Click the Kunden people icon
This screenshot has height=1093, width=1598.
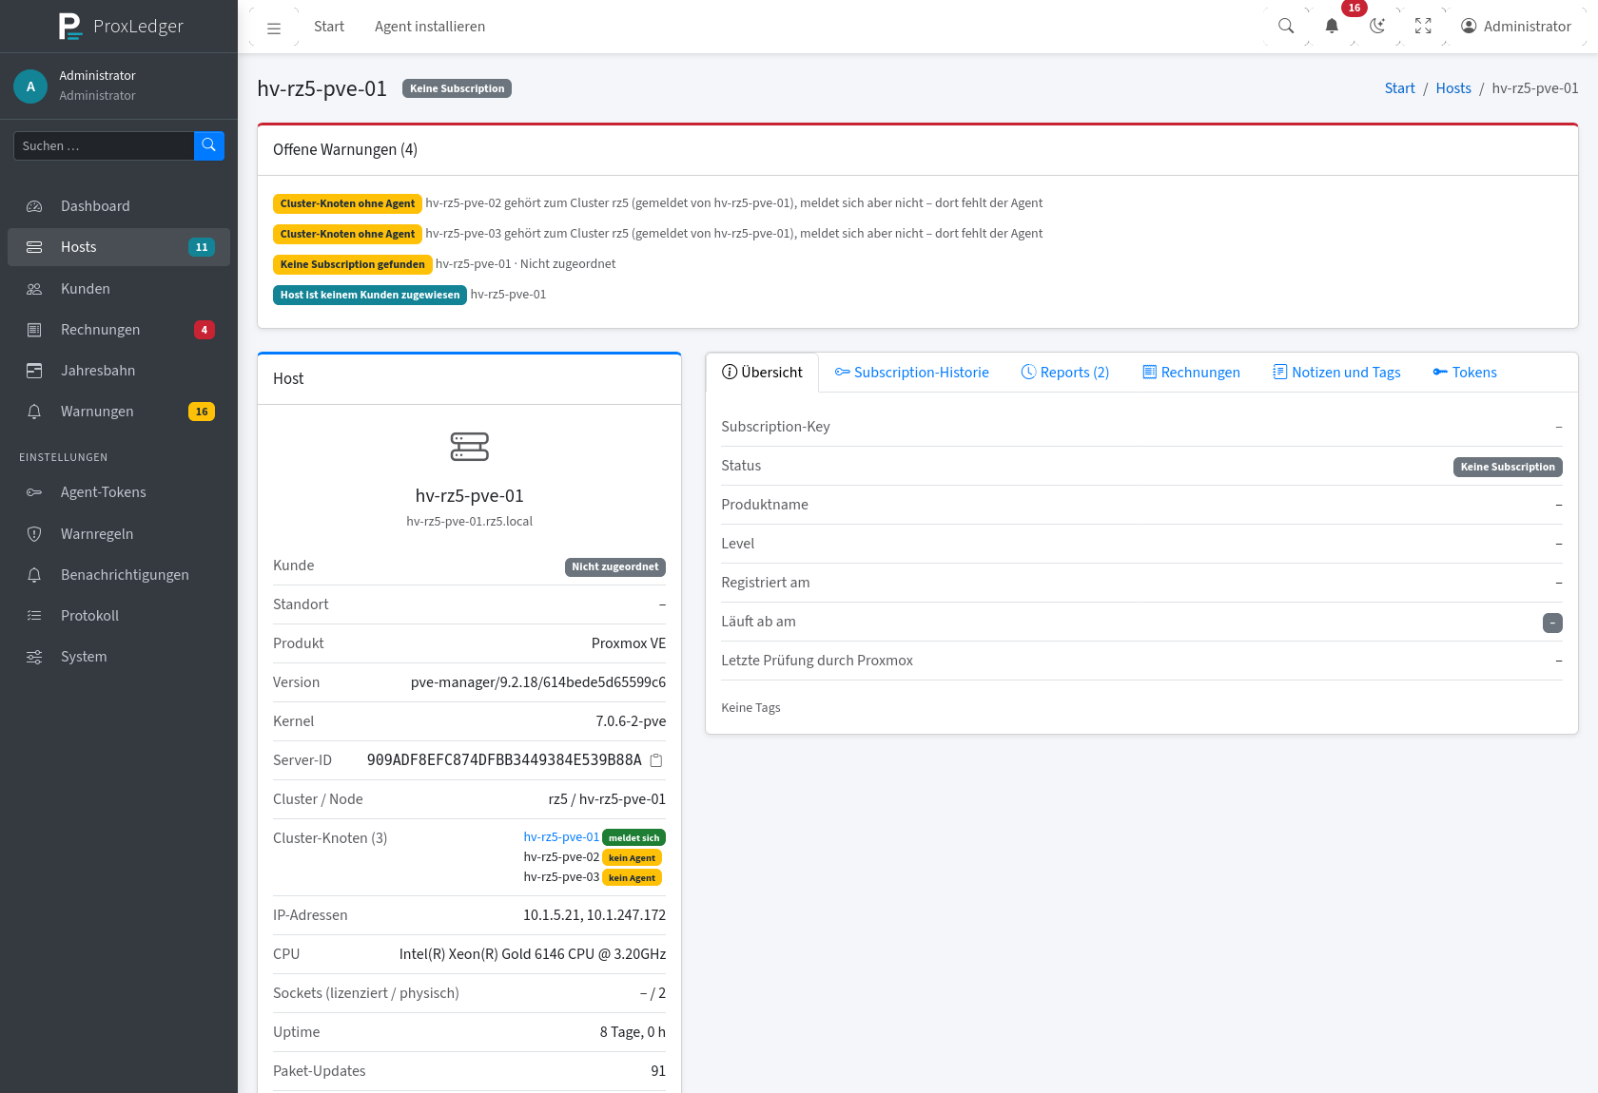pyautogui.click(x=34, y=289)
